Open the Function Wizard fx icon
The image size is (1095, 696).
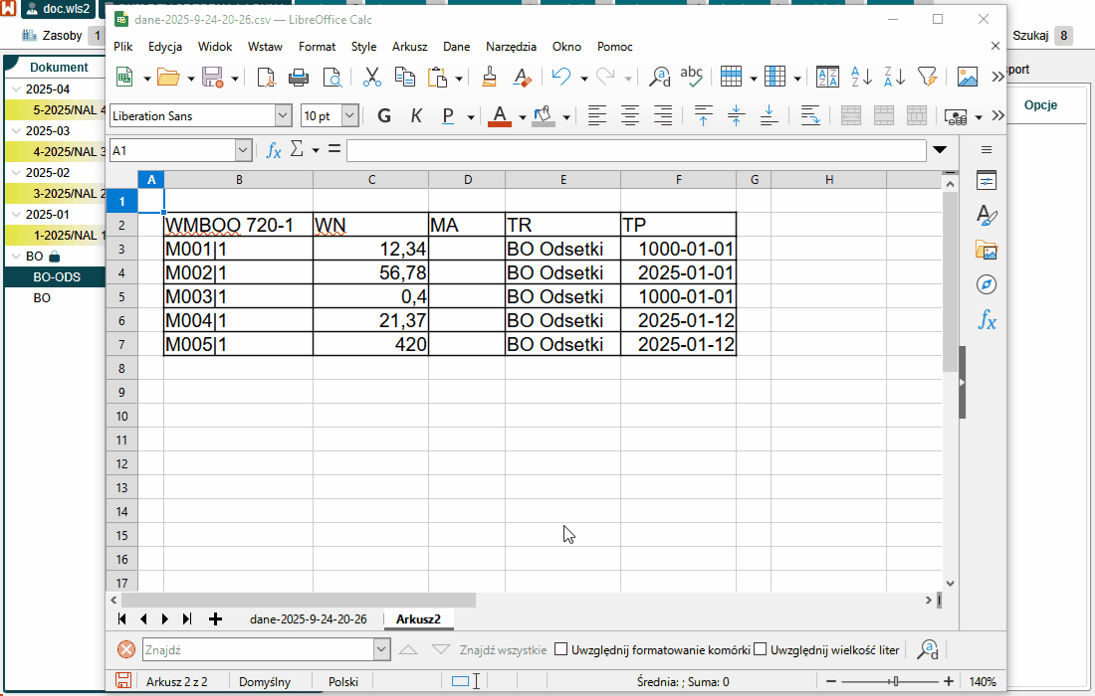click(274, 150)
